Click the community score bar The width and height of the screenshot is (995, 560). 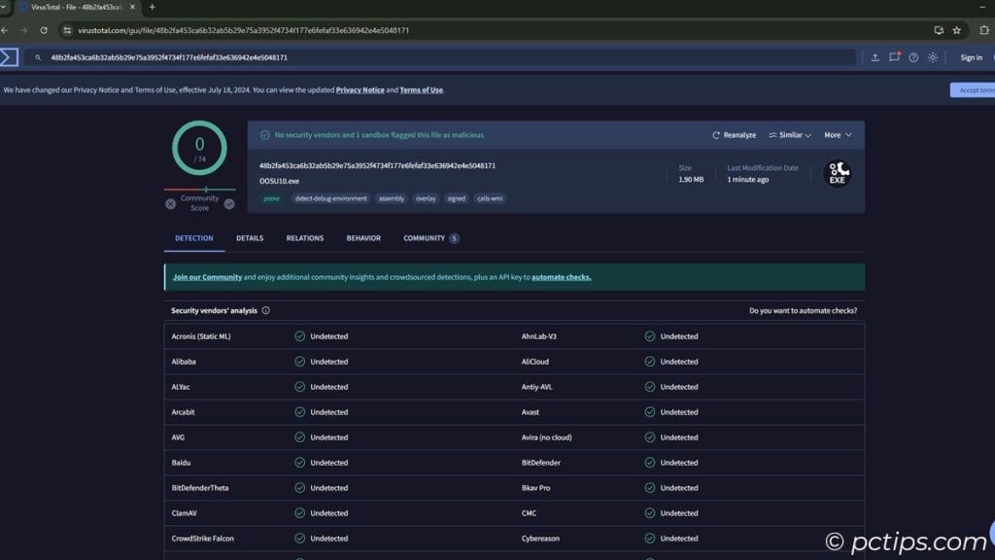[199, 190]
